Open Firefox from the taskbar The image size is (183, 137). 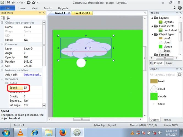(63, 132)
